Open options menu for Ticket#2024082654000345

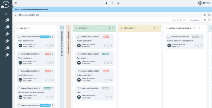tap(111, 37)
